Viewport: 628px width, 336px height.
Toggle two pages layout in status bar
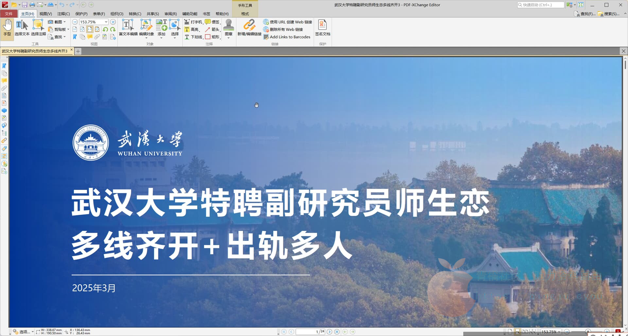[525, 332]
